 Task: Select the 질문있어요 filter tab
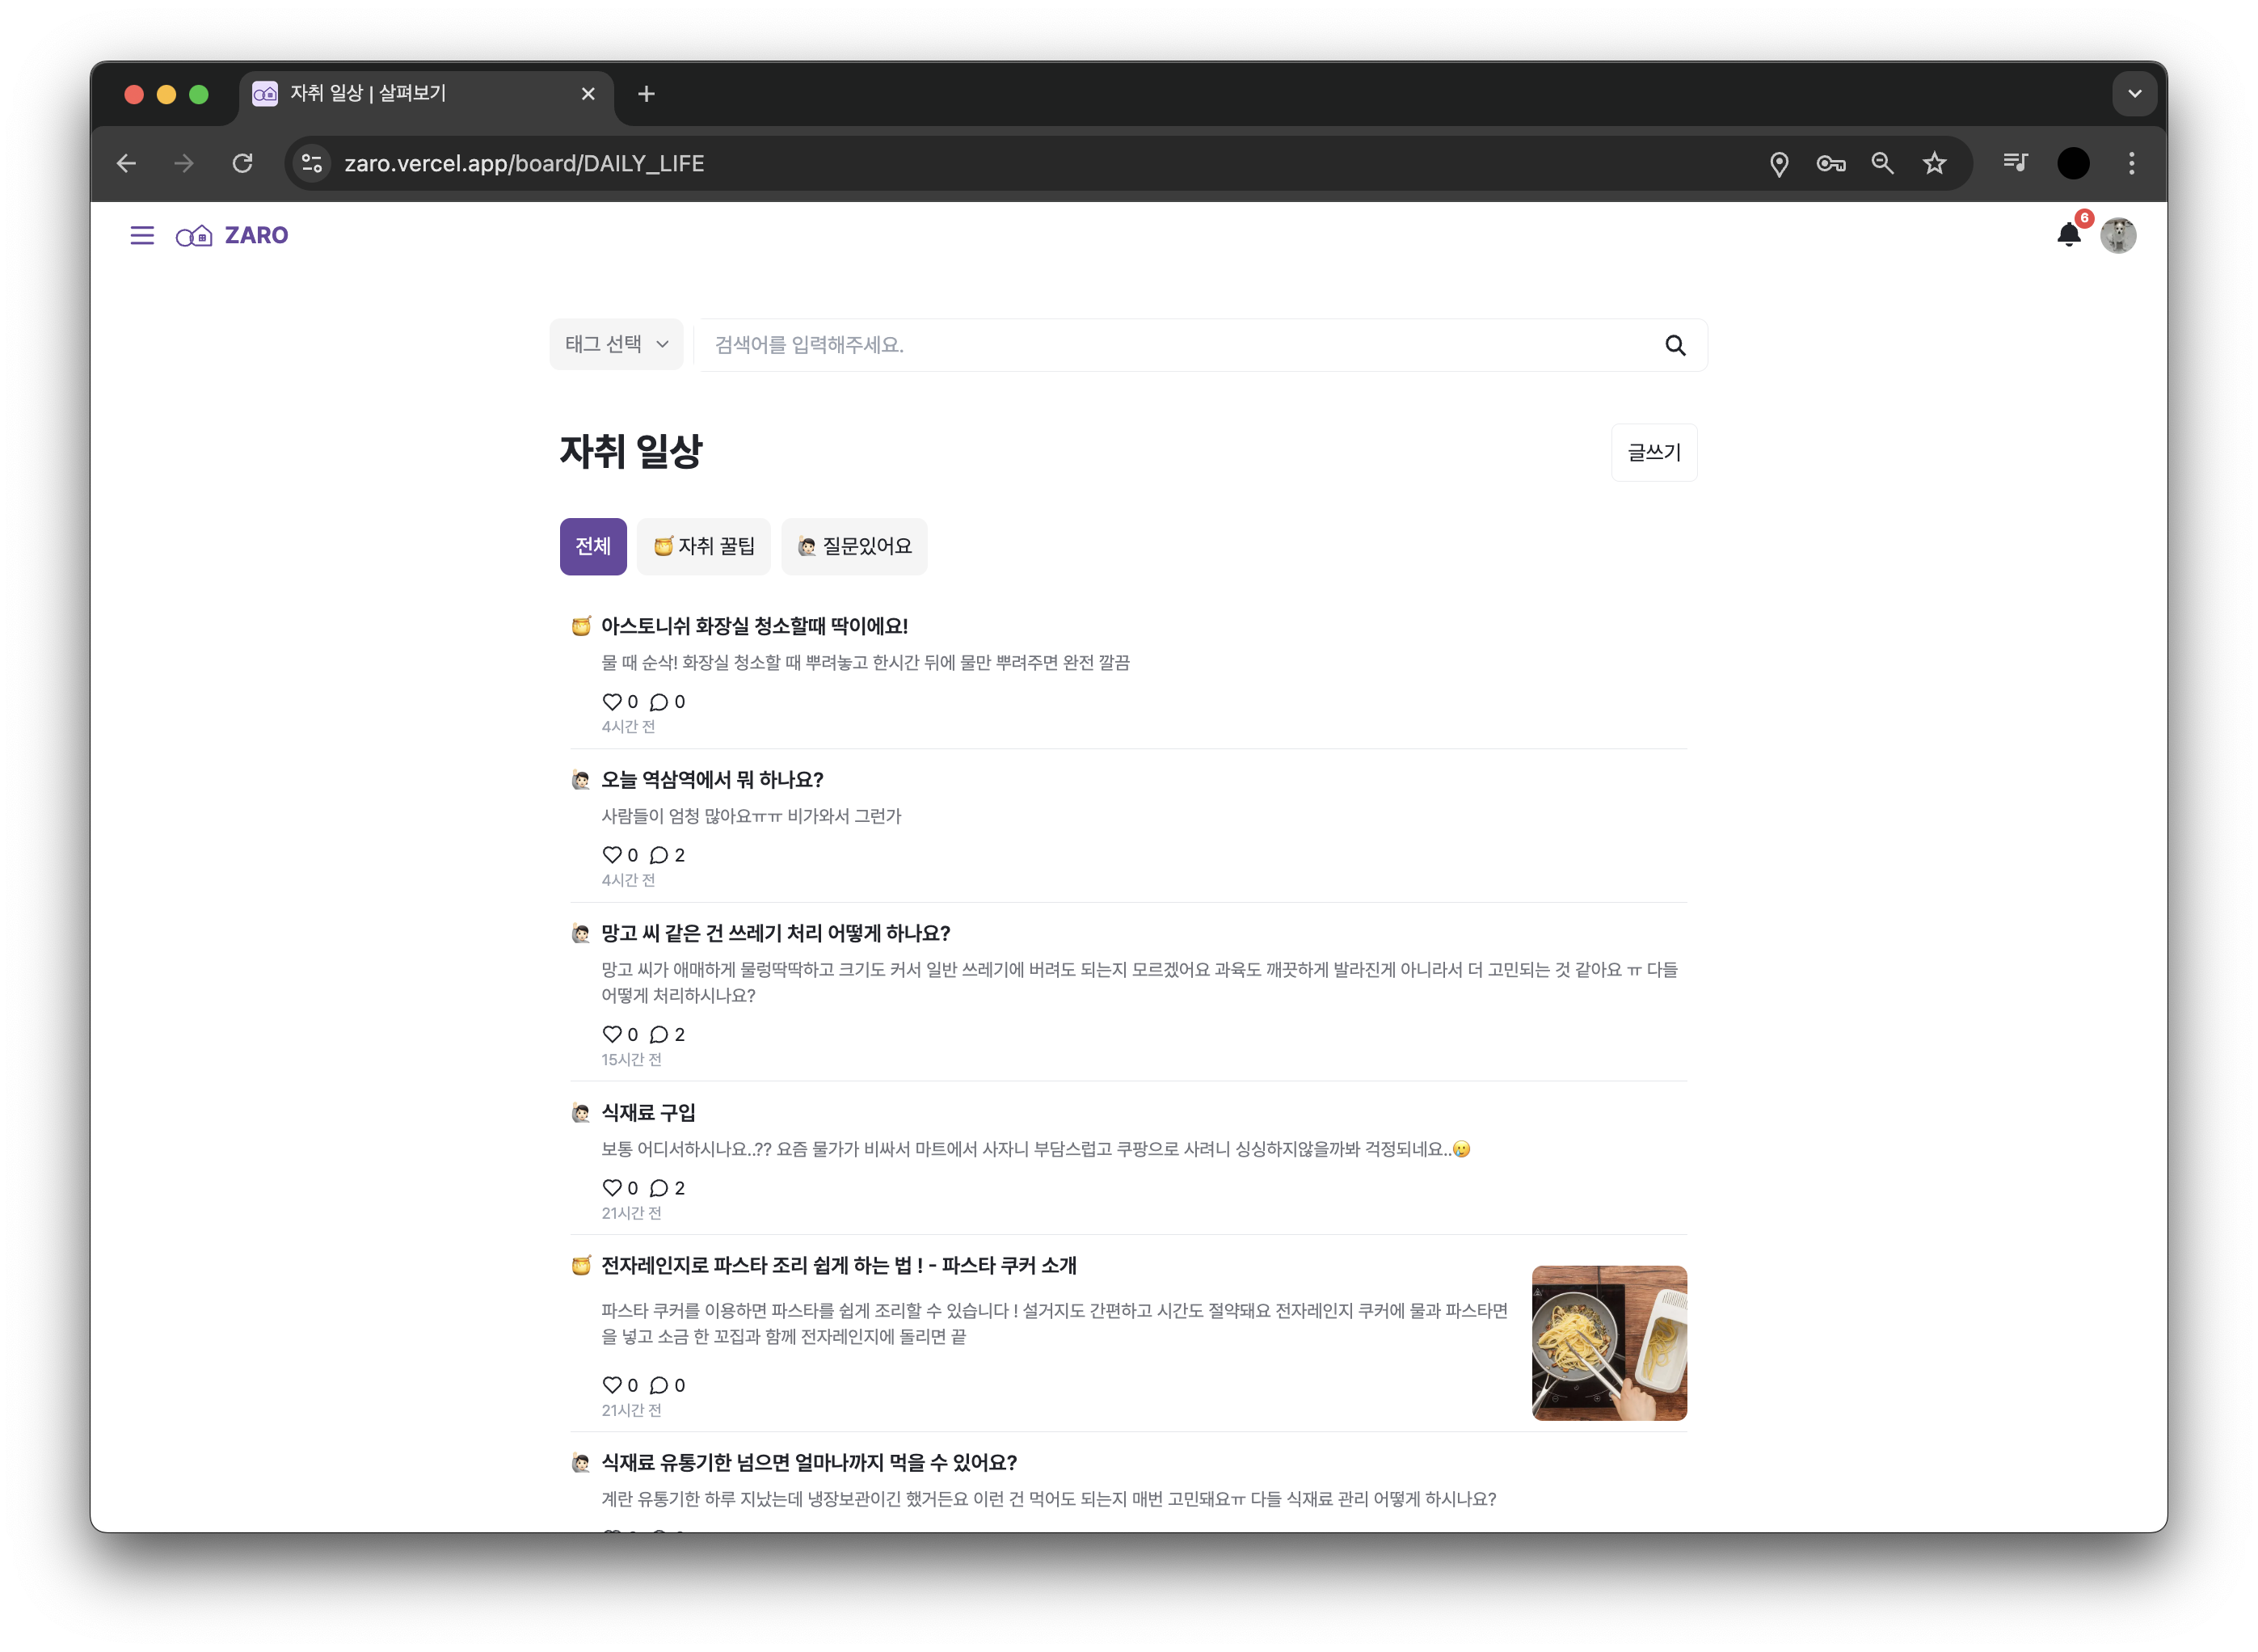[x=854, y=546]
